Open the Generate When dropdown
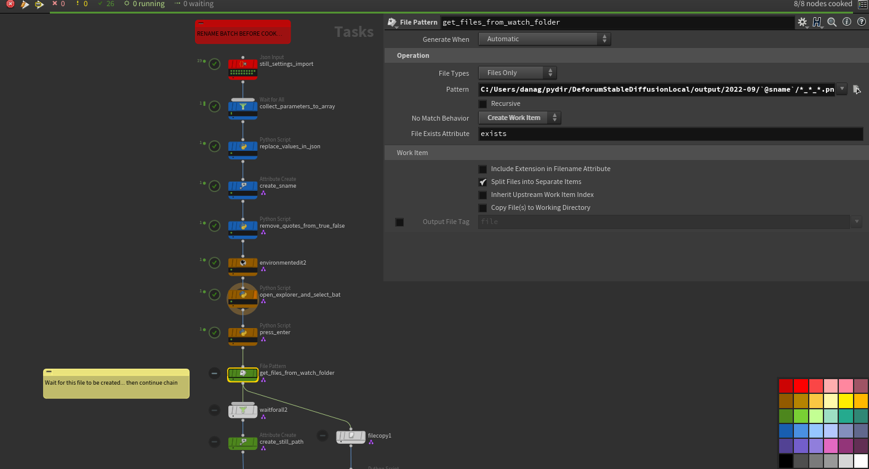This screenshot has width=869, height=469. (545, 39)
